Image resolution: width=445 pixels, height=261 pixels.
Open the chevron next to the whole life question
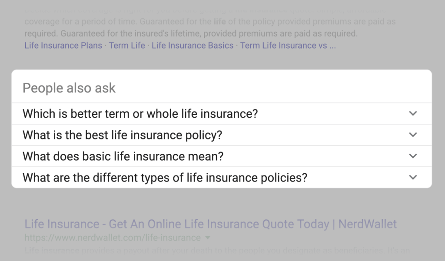click(x=412, y=113)
